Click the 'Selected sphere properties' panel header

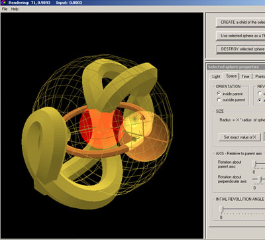click(237, 67)
